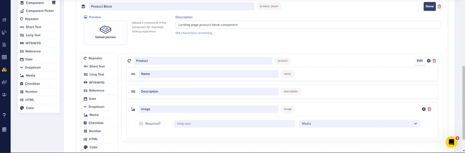Open the Media type dropdown
The width and height of the screenshot is (465, 153).
click(x=359, y=124)
